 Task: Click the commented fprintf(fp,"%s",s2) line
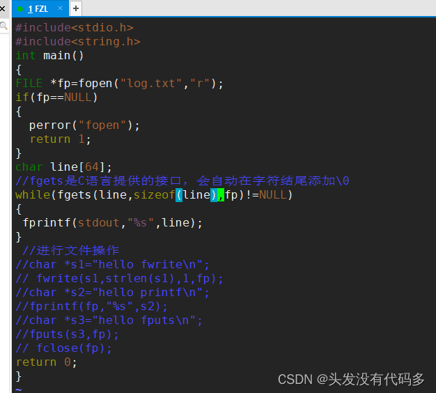point(92,306)
